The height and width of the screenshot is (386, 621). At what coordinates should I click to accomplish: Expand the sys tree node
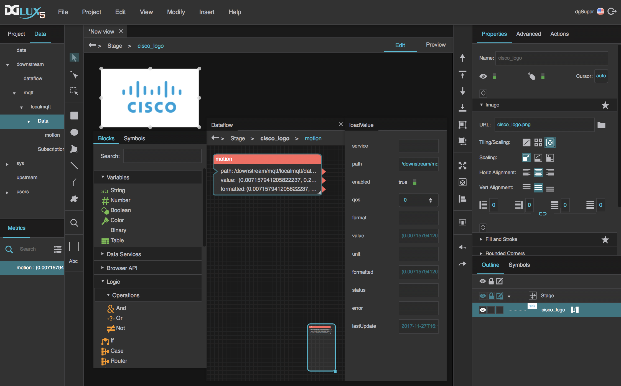tap(7, 164)
